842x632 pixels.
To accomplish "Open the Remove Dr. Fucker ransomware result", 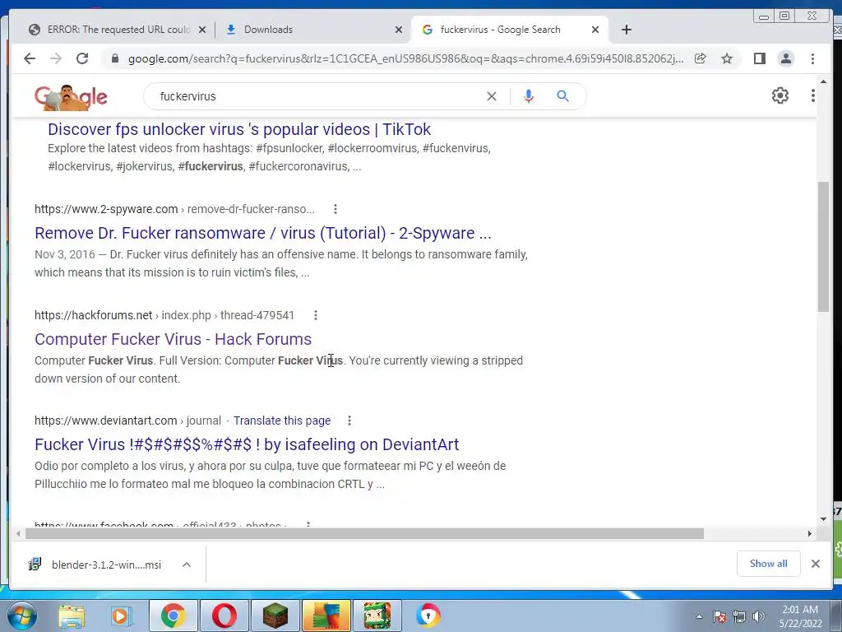I will point(263,233).
